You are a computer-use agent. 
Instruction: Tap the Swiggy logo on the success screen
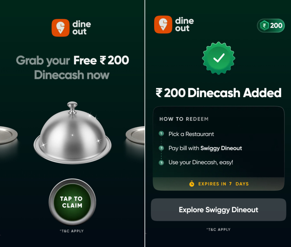[x=163, y=25]
